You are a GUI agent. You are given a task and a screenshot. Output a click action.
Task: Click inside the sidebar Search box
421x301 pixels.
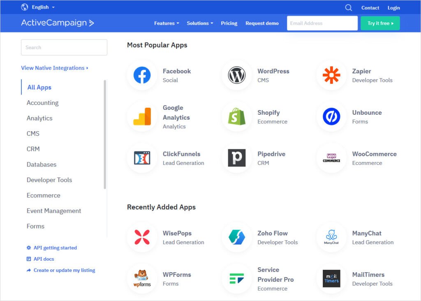tap(64, 47)
